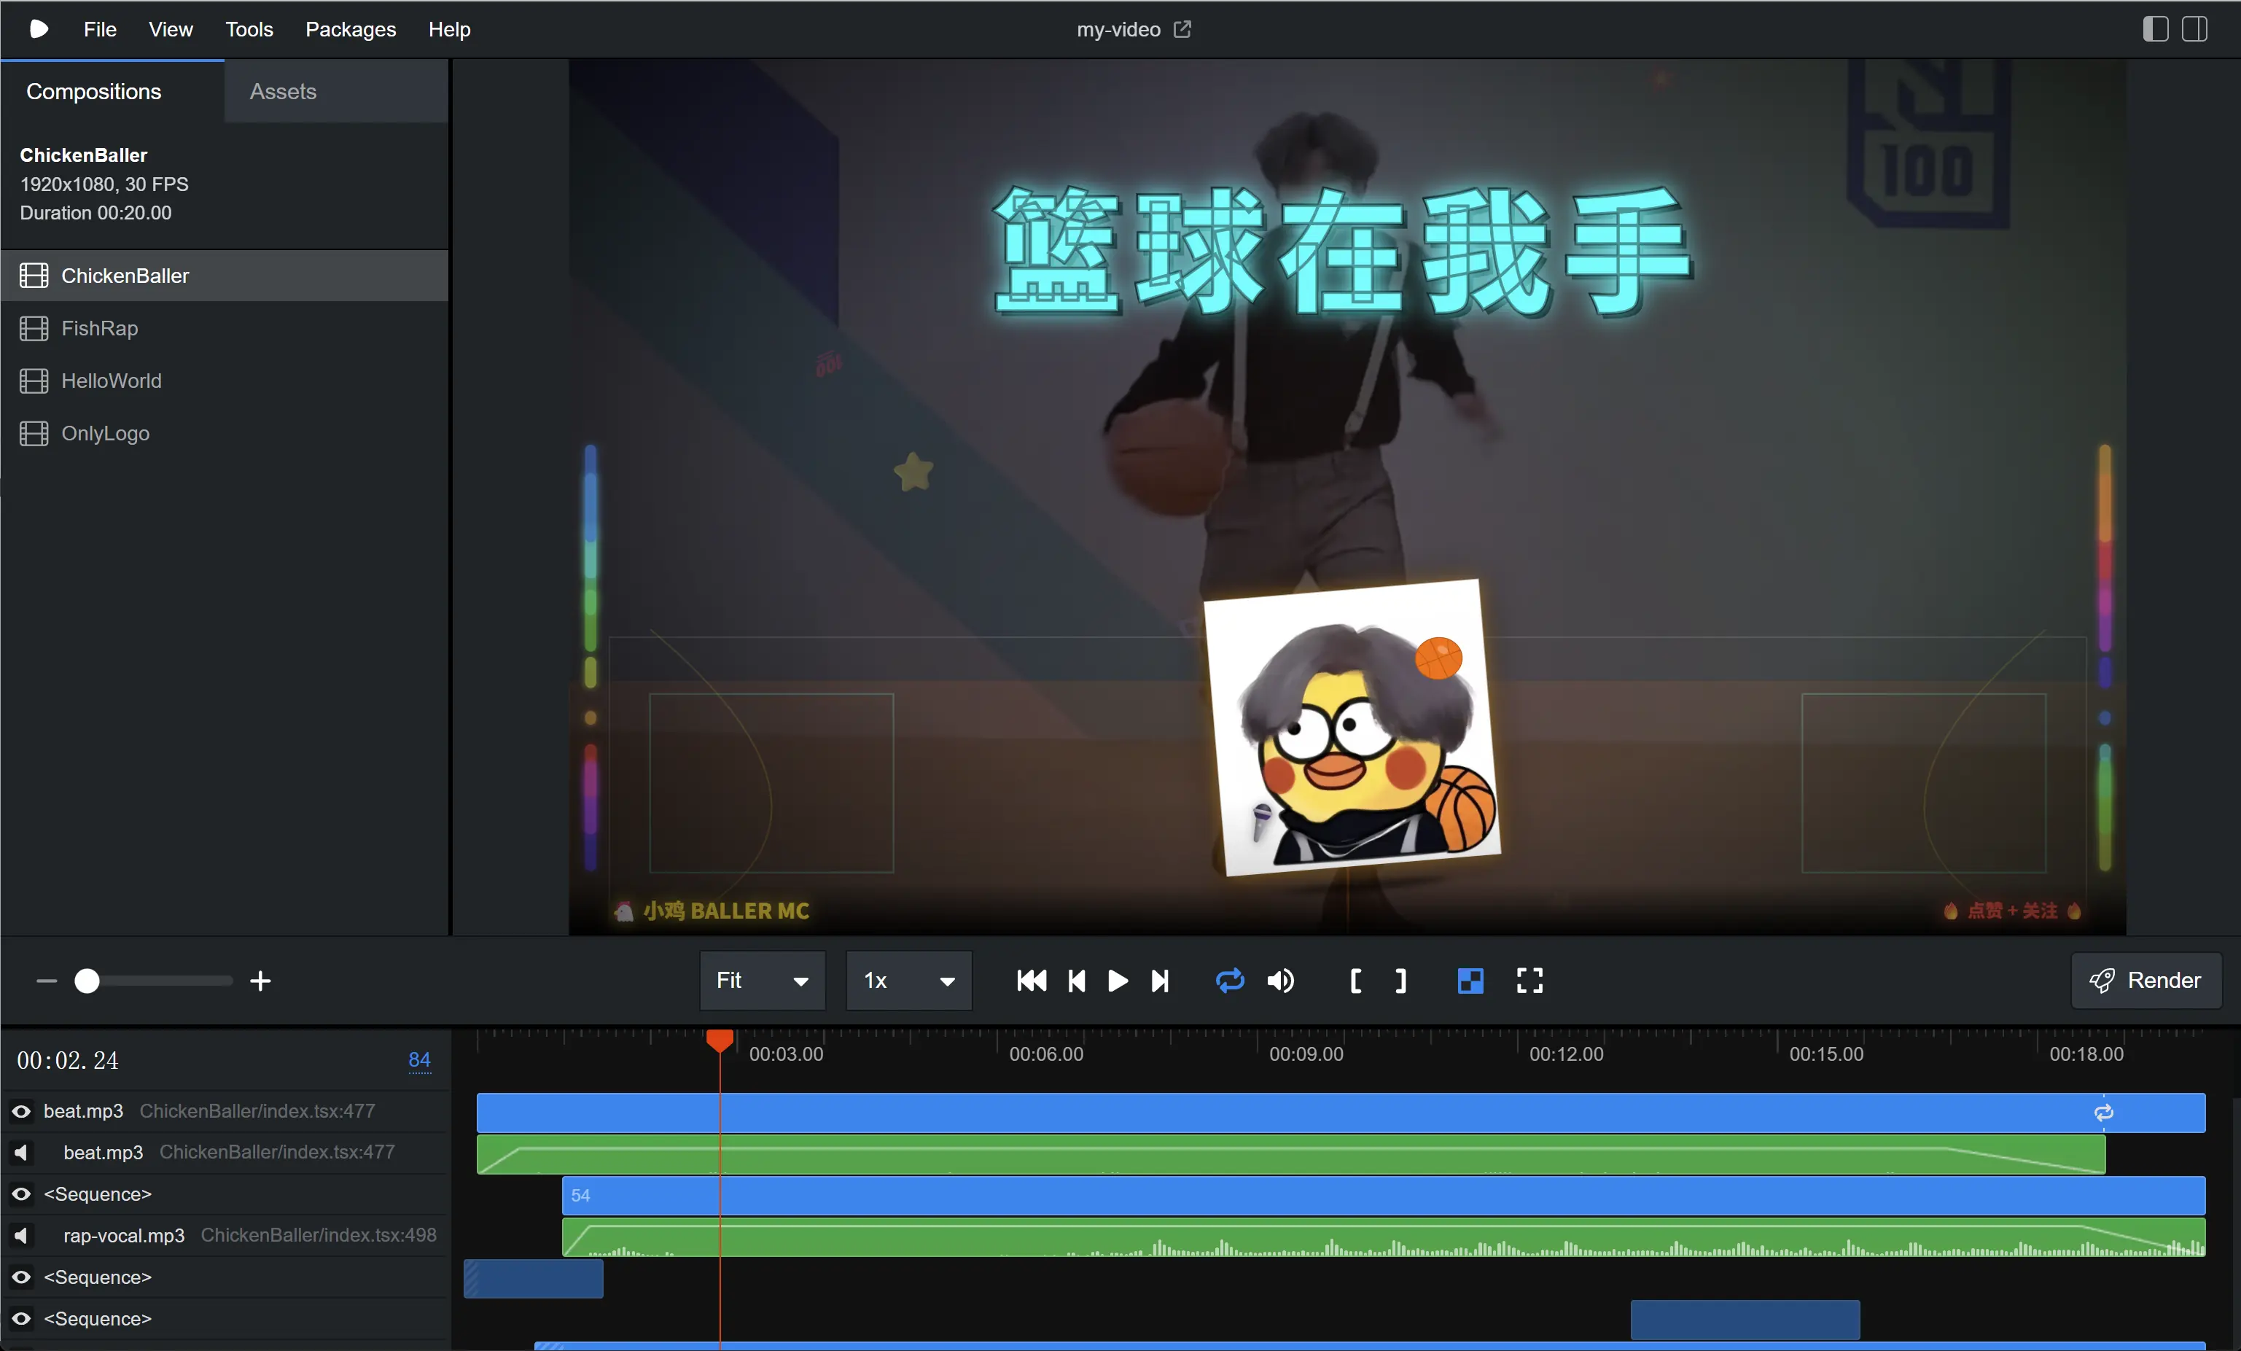Enter fullscreen preview mode
Screen dimensions: 2241x1351
(x=1529, y=981)
